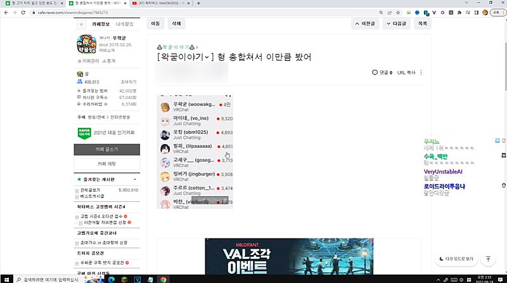This screenshot has height=283, width=507.
Task: Open the 베스트게시글 board
Action: (92, 196)
